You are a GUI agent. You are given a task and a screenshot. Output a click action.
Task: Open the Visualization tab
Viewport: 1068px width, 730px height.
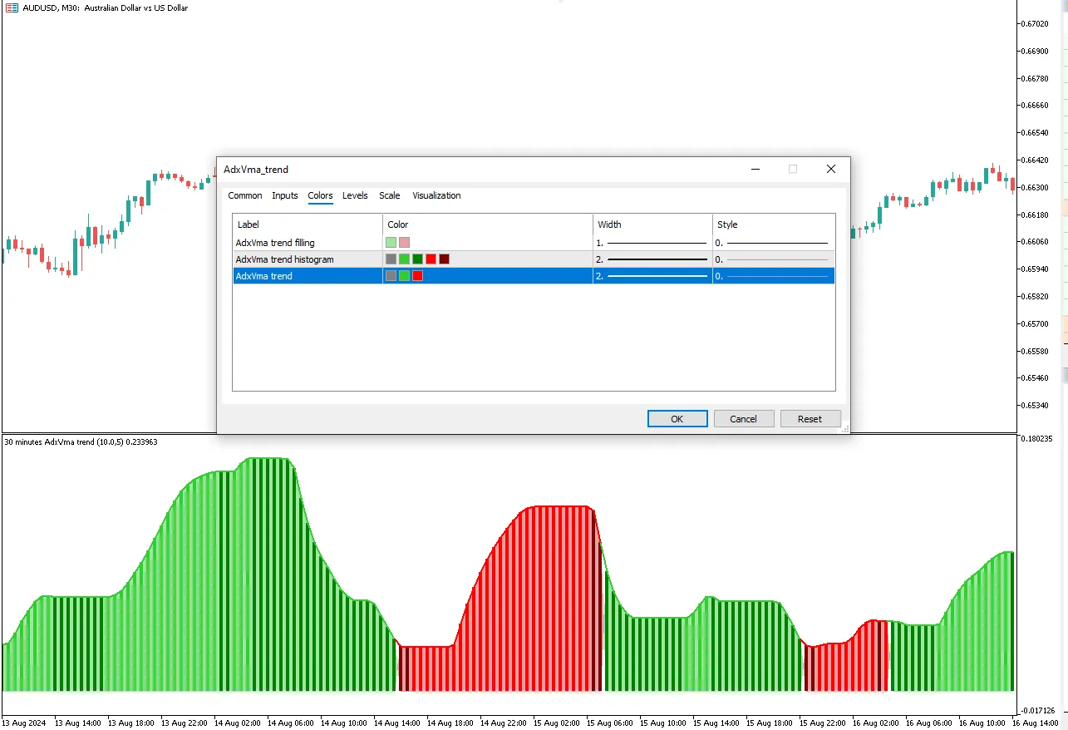click(x=436, y=195)
